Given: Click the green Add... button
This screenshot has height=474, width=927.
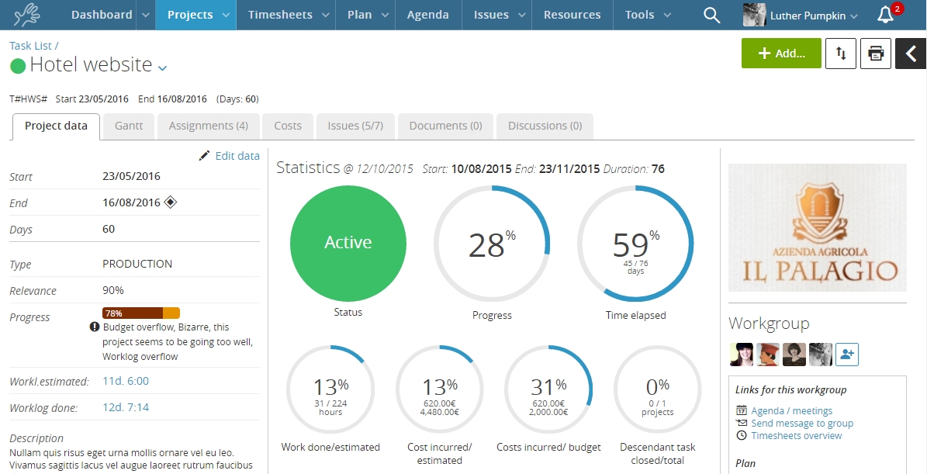Looking at the screenshot, I should click(x=781, y=54).
